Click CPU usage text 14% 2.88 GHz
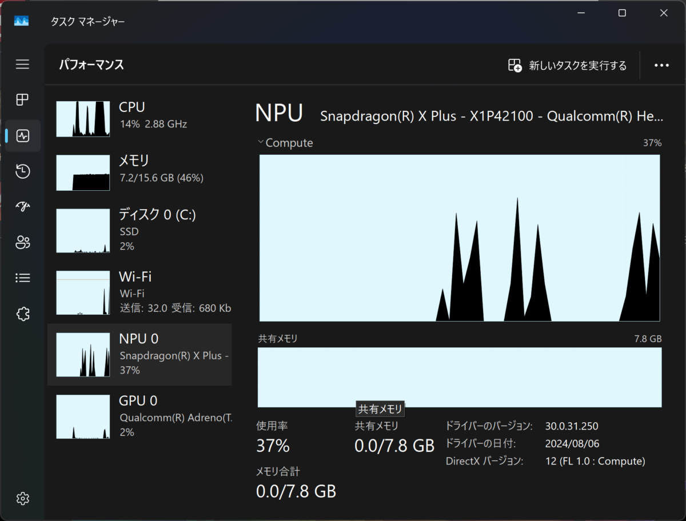This screenshot has height=521, width=686. pos(153,124)
